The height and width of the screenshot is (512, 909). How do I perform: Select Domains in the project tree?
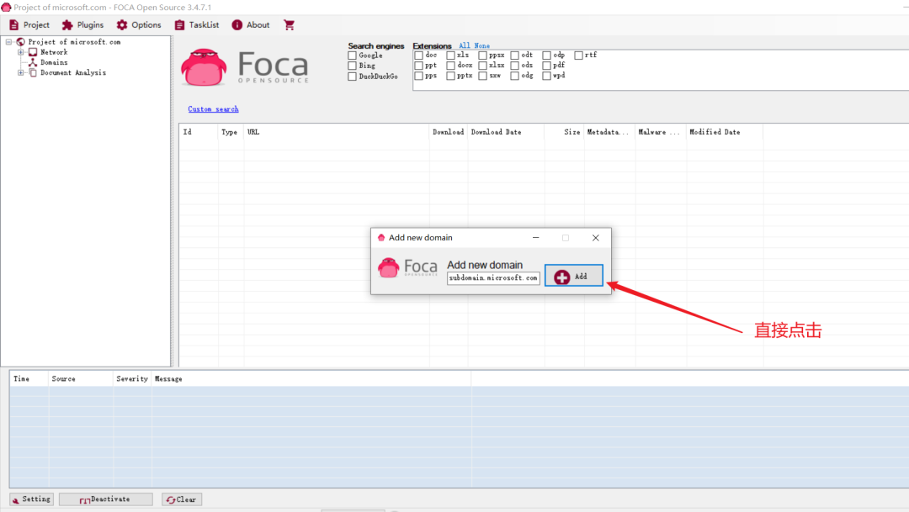pyautogui.click(x=54, y=62)
